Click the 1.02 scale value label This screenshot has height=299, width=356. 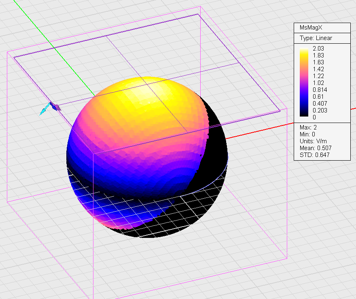318,83
